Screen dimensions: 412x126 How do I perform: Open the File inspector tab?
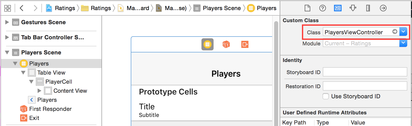click(307, 8)
